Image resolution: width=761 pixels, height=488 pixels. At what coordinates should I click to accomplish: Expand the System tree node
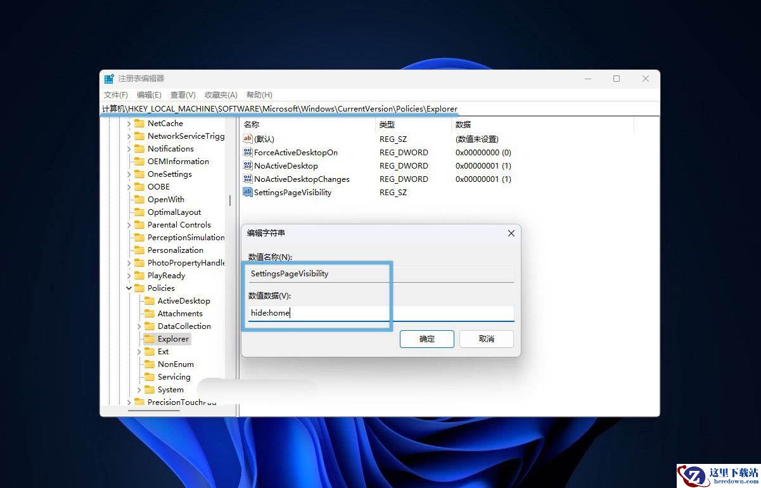(139, 390)
